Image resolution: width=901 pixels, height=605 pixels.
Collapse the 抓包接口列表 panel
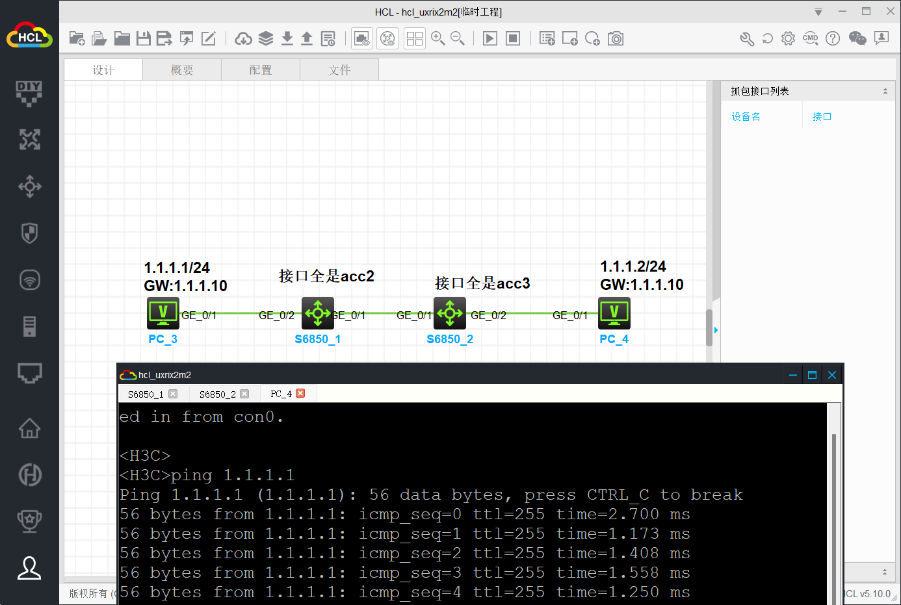(x=885, y=92)
